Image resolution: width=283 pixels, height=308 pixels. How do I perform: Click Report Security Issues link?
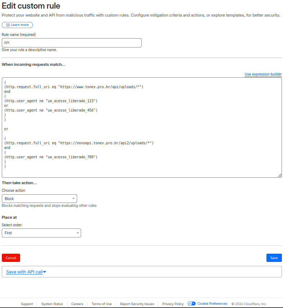coord(137,304)
